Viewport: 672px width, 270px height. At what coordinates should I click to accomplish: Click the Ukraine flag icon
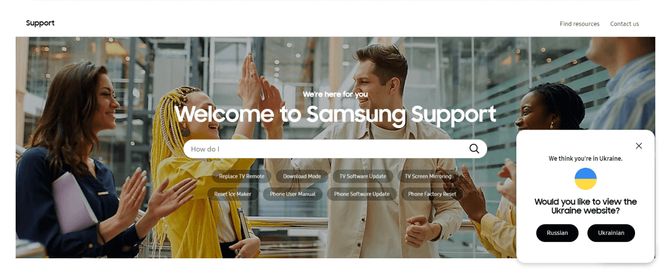(586, 179)
